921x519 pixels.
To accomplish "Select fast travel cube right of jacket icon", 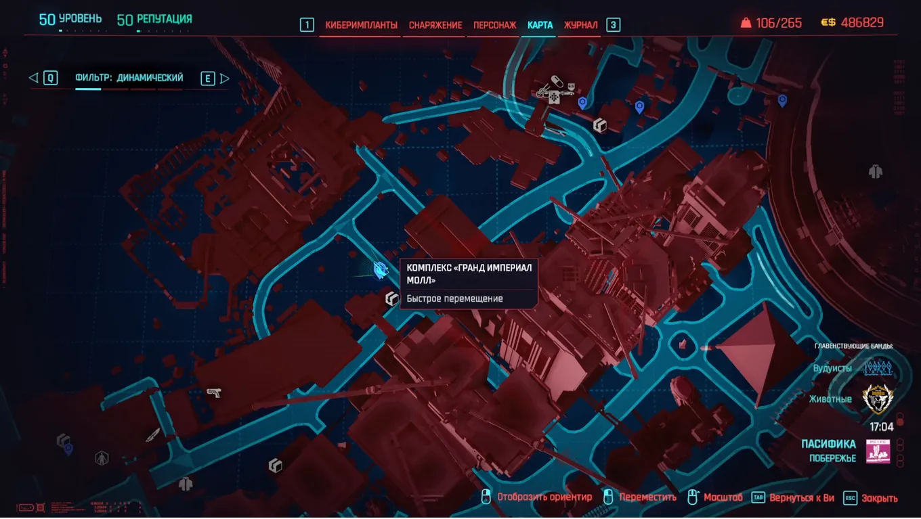I will pyautogui.click(x=275, y=466).
